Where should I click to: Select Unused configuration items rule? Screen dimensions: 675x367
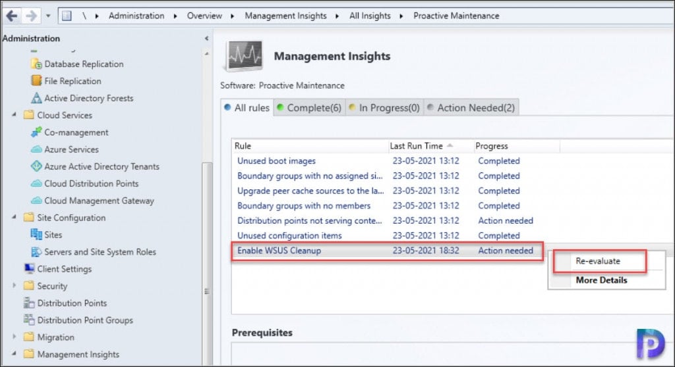click(x=289, y=235)
